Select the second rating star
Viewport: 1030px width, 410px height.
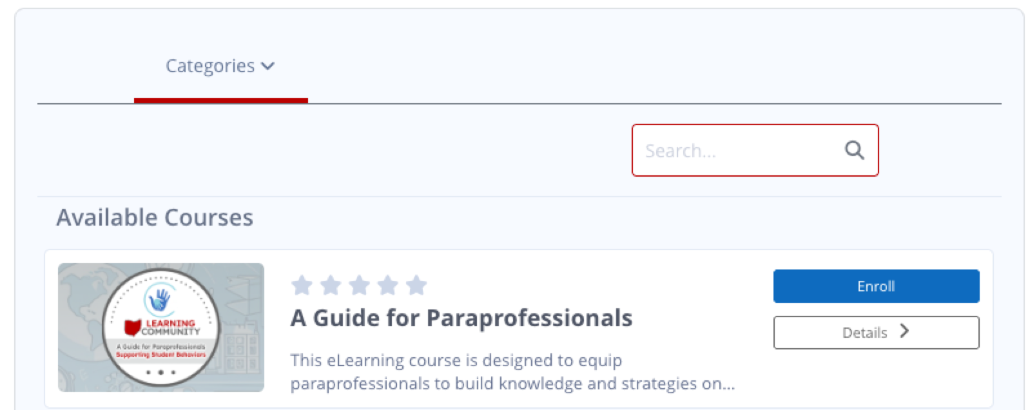[x=331, y=285]
